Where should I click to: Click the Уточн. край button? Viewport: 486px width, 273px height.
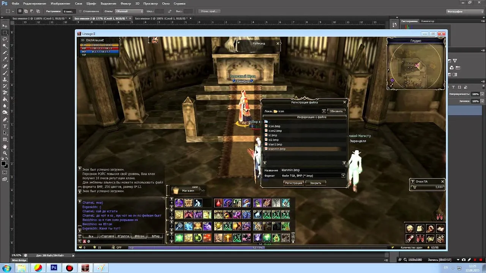[210, 11]
